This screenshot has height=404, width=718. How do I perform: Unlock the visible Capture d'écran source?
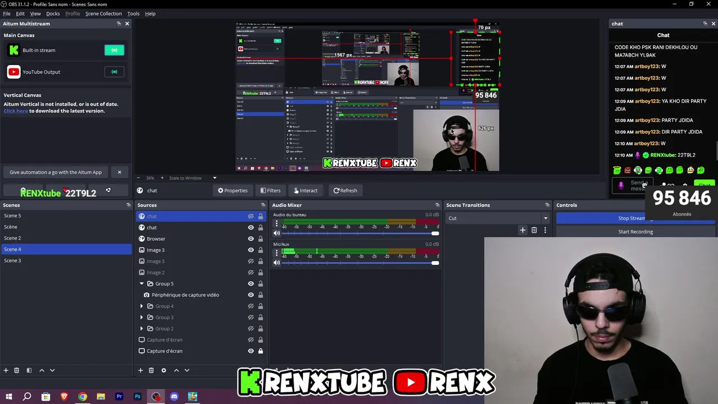pos(260,351)
